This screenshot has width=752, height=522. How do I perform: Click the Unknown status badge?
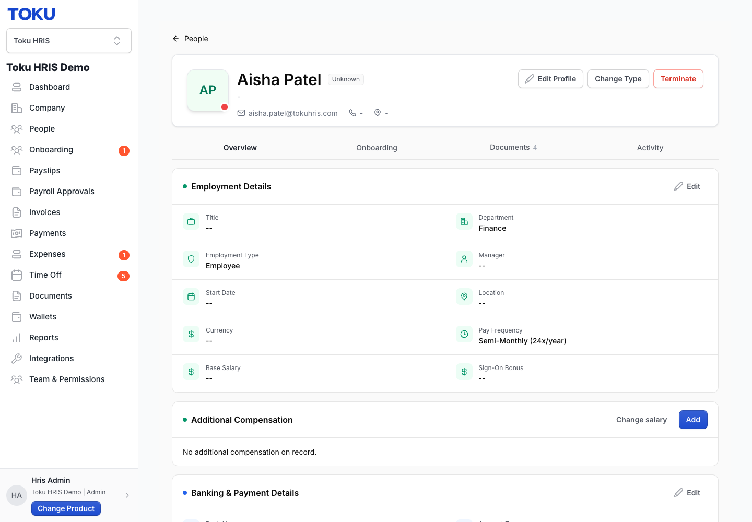click(x=346, y=79)
